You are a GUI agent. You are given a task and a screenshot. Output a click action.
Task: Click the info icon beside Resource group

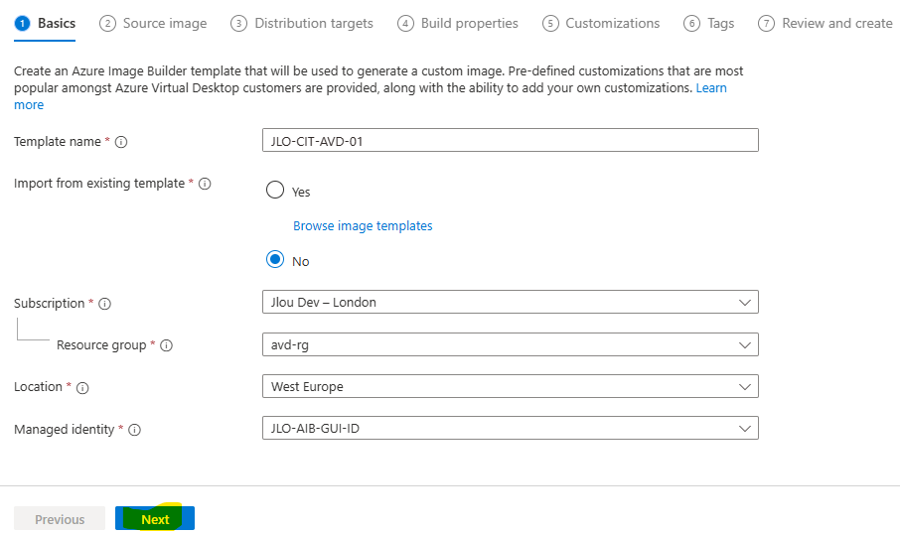click(x=167, y=345)
